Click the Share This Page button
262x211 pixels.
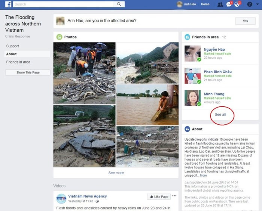[28, 72]
